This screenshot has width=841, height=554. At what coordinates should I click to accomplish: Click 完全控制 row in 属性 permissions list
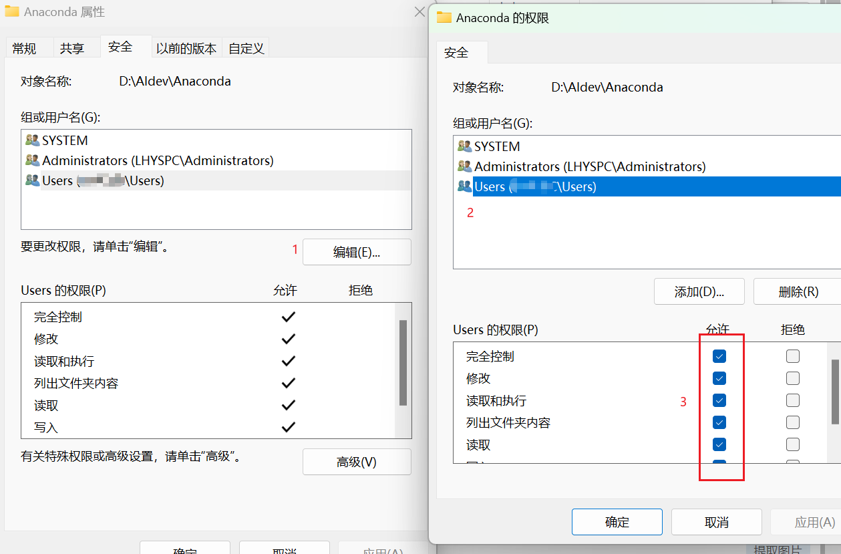(x=208, y=317)
